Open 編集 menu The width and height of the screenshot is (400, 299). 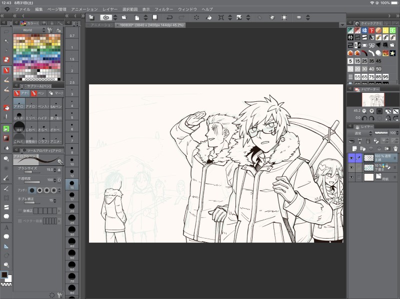click(39, 9)
